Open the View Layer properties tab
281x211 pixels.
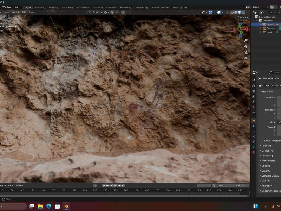coord(254,96)
